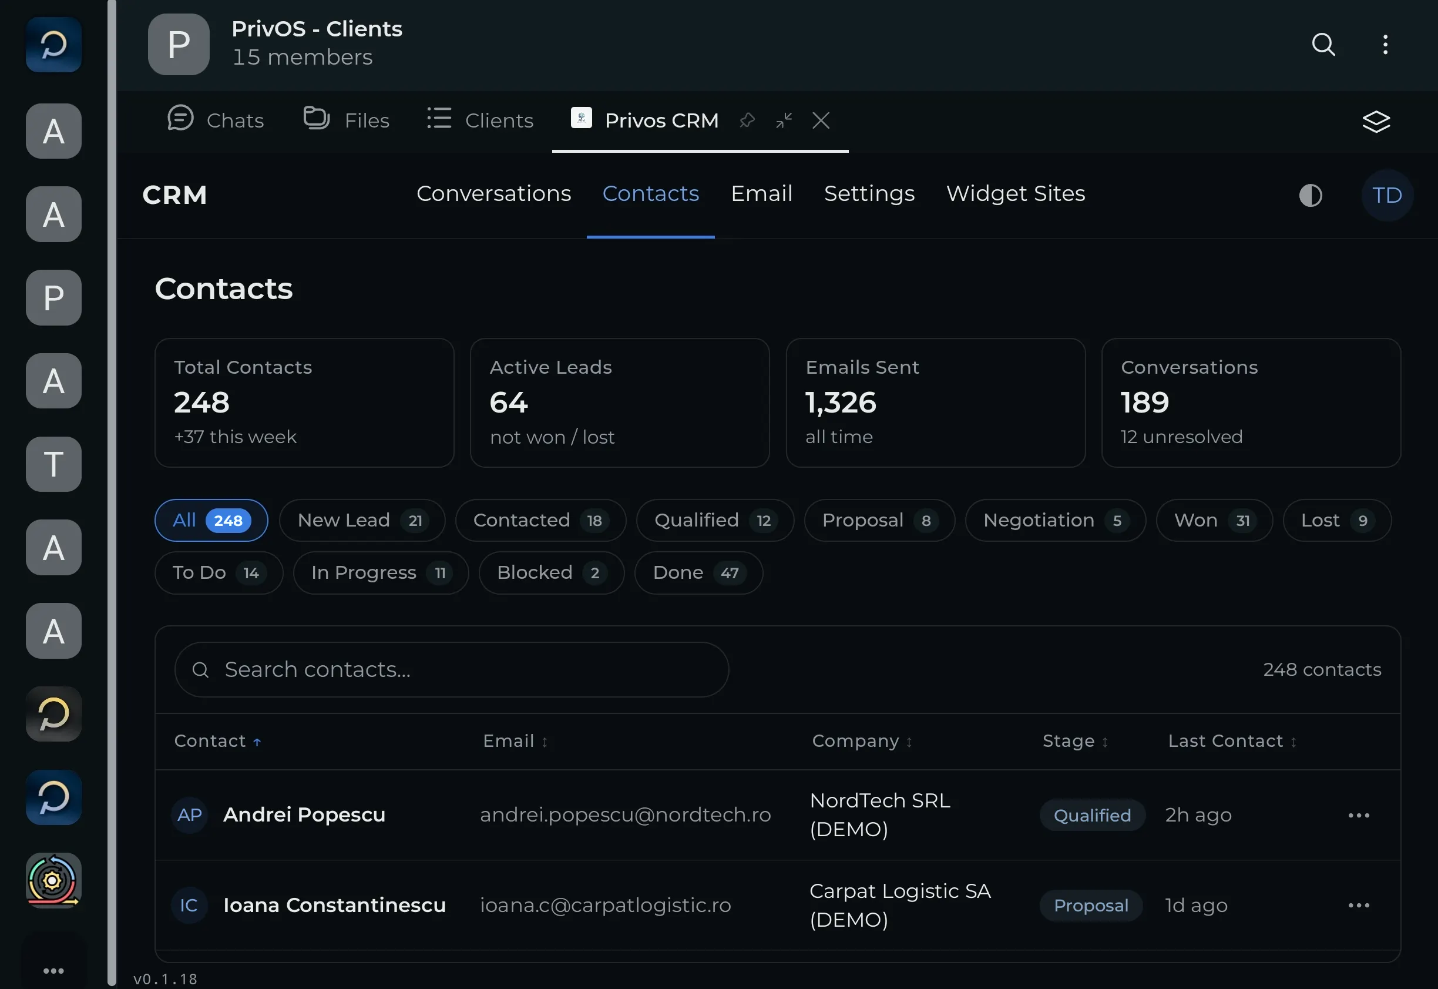Screen dimensions: 1438x989
Task: Pin the Privos CRM tab
Action: click(747, 120)
